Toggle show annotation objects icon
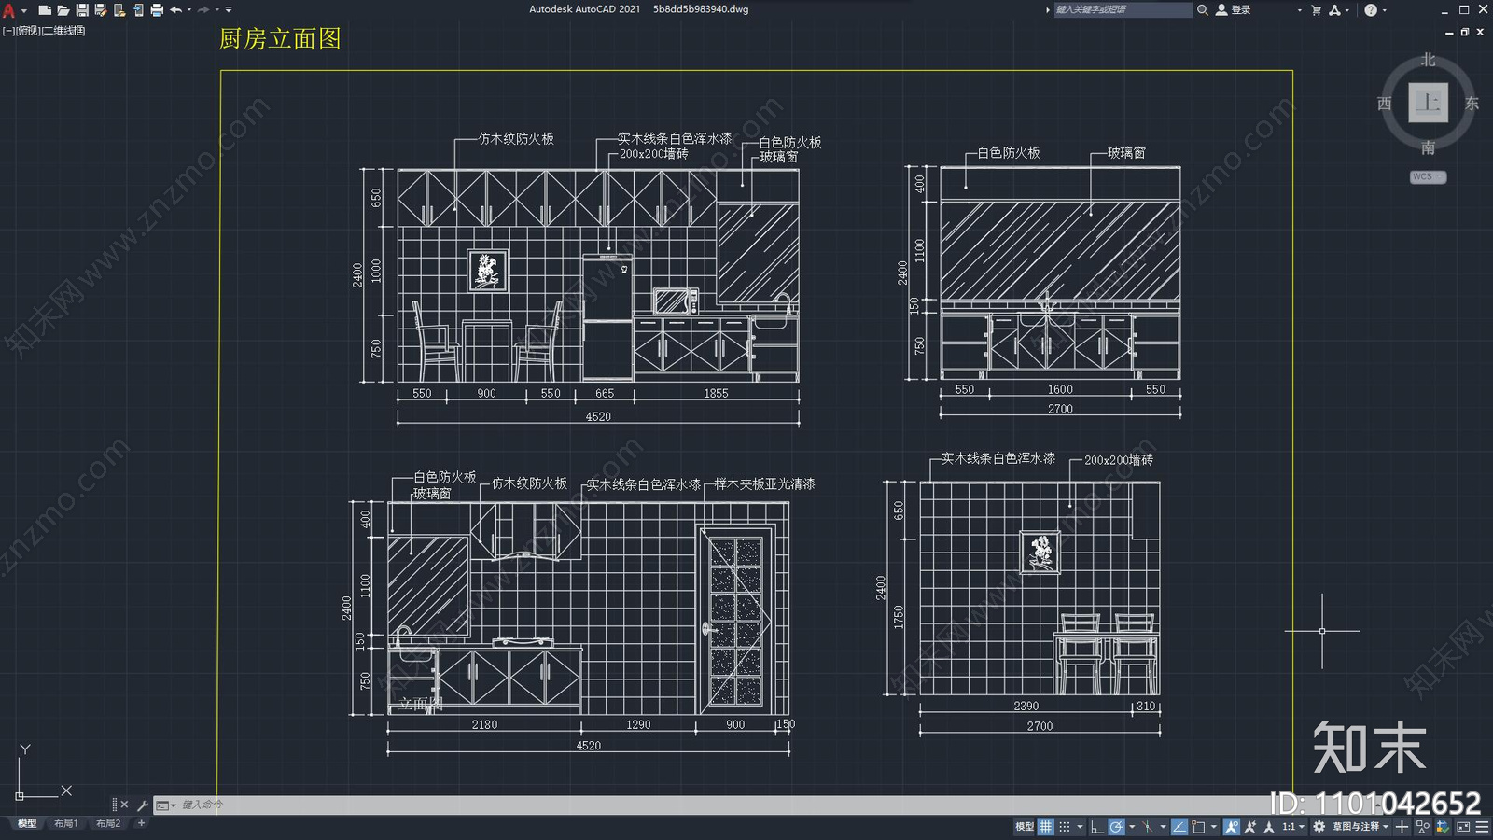The height and width of the screenshot is (840, 1493). (1232, 826)
